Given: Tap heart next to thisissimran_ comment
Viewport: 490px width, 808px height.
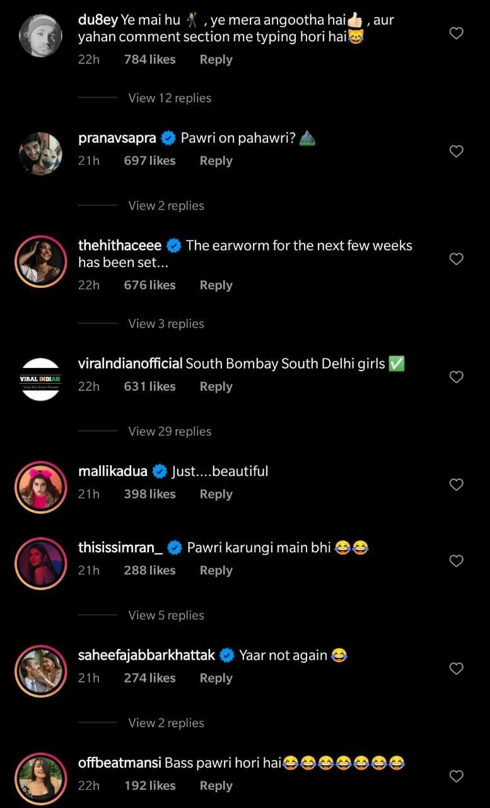Looking at the screenshot, I should (x=456, y=561).
